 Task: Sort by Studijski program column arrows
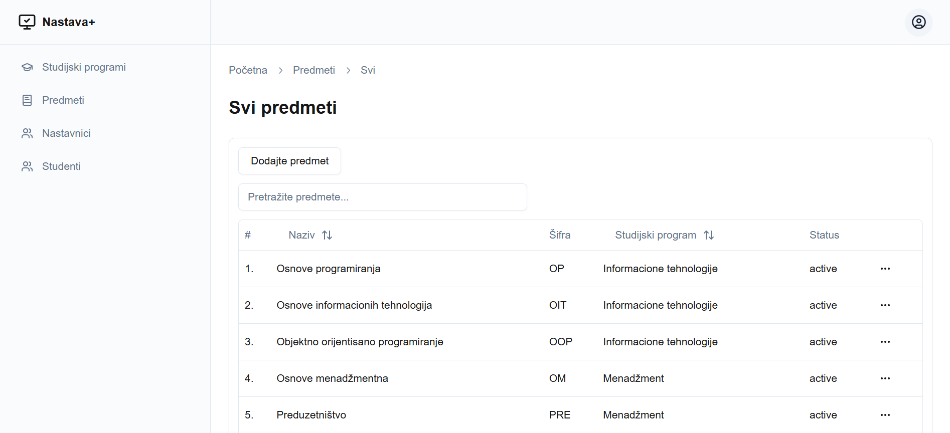(x=708, y=235)
